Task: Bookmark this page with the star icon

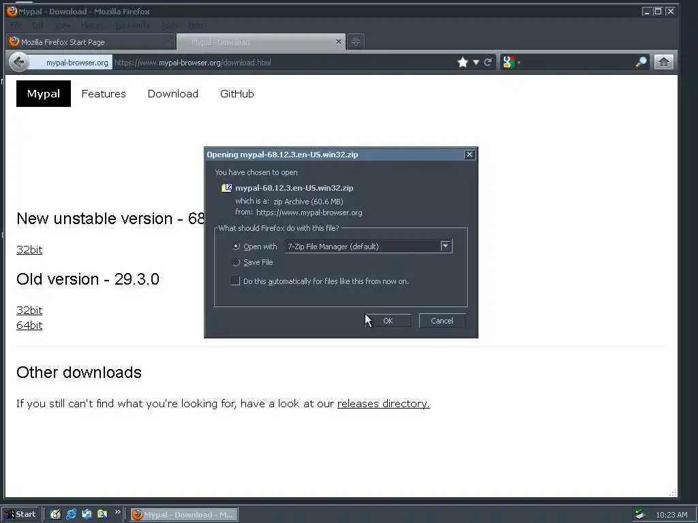Action: point(463,62)
